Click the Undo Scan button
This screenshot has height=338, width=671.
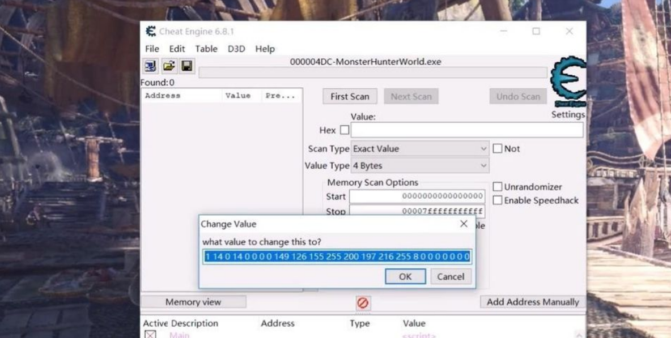coord(518,97)
